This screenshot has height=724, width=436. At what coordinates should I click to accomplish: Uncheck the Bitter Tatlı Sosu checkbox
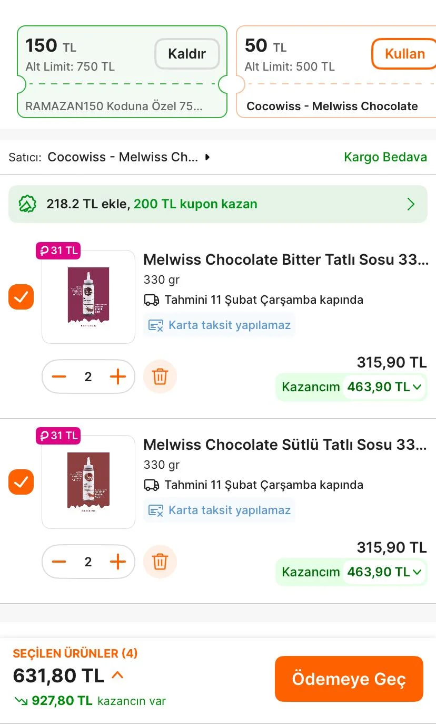(21, 297)
